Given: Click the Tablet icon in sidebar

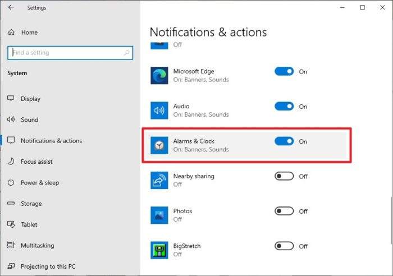Looking at the screenshot, I should 11,224.
